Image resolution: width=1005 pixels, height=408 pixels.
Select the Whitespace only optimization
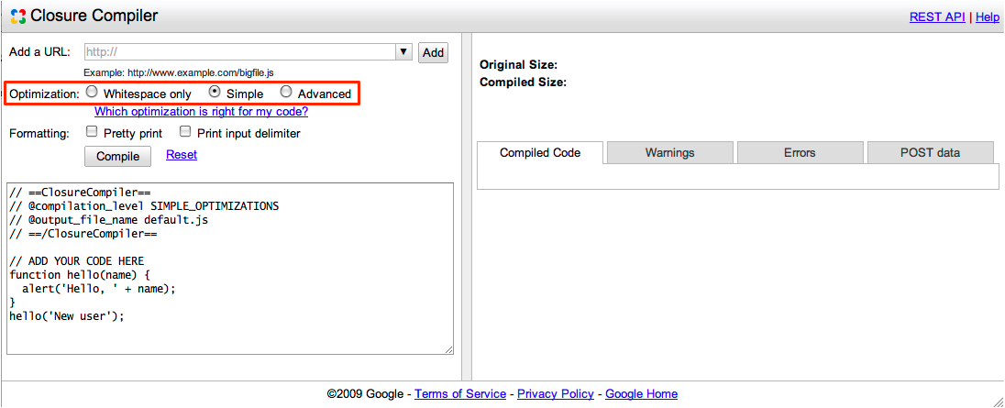[x=92, y=93]
